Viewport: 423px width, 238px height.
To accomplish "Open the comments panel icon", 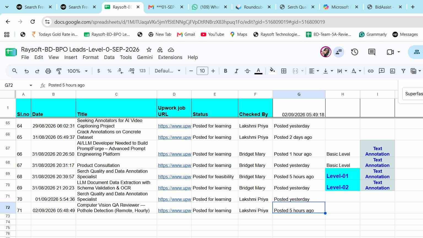I will tap(372, 52).
